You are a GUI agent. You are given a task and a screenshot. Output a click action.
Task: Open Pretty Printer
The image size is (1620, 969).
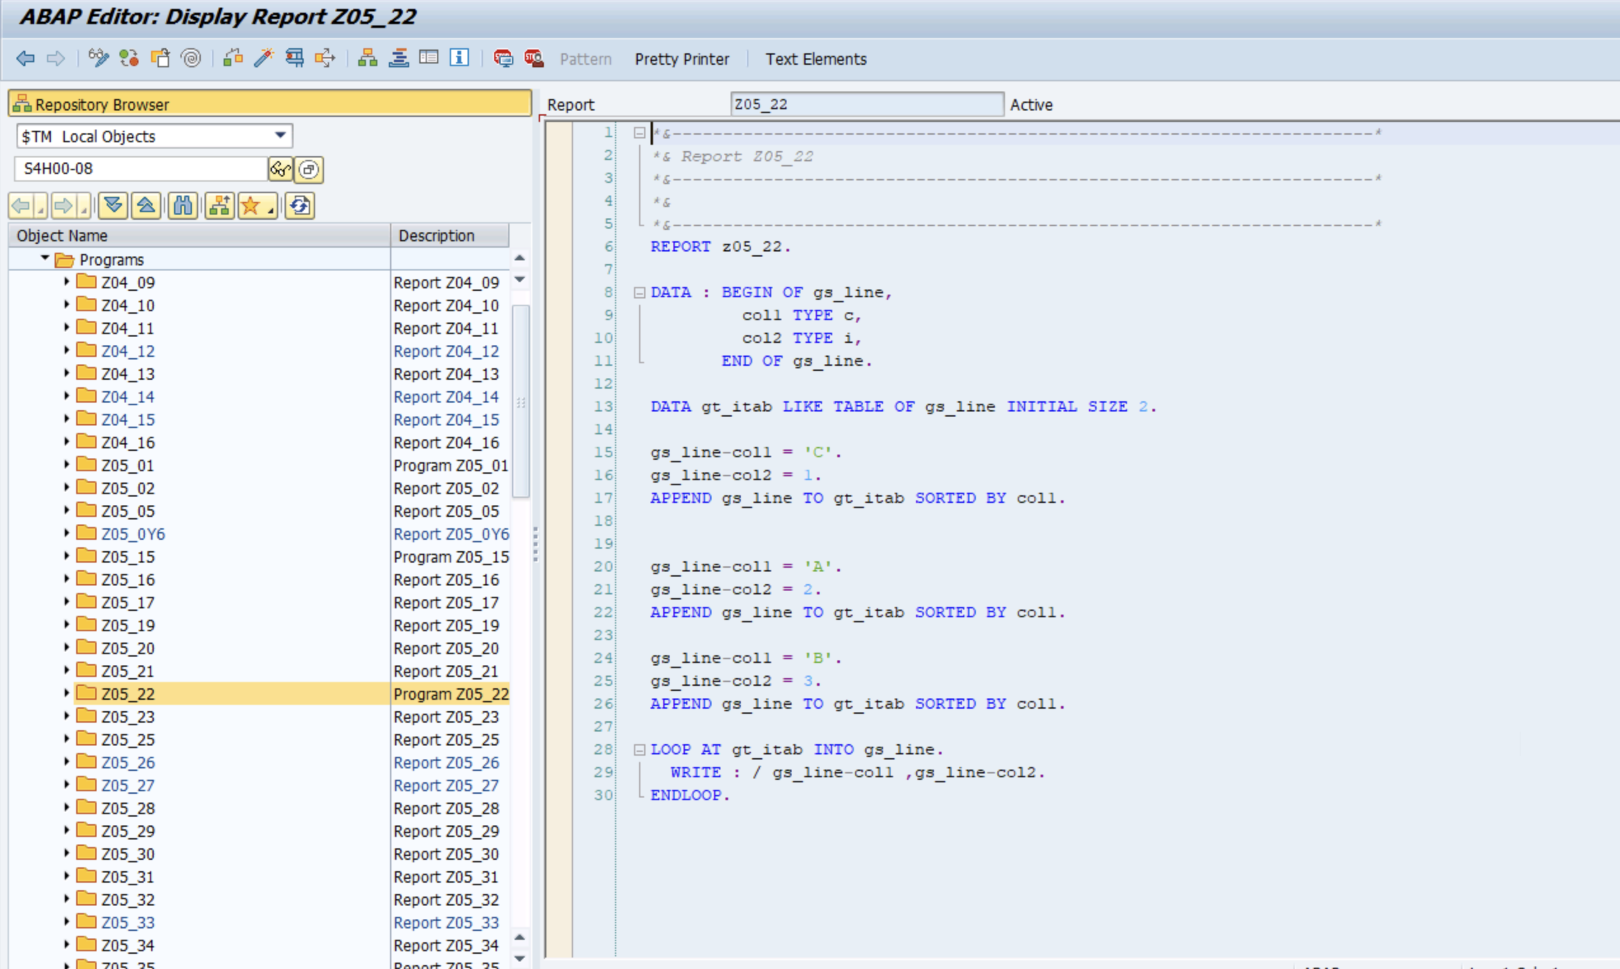coord(681,60)
